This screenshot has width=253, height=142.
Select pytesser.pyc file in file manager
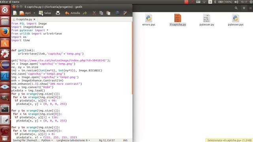[x=236, y=20]
